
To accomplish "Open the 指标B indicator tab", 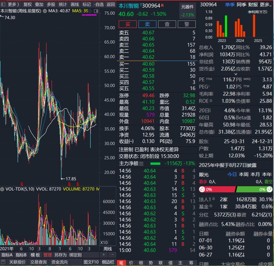I will [x=21, y=255].
